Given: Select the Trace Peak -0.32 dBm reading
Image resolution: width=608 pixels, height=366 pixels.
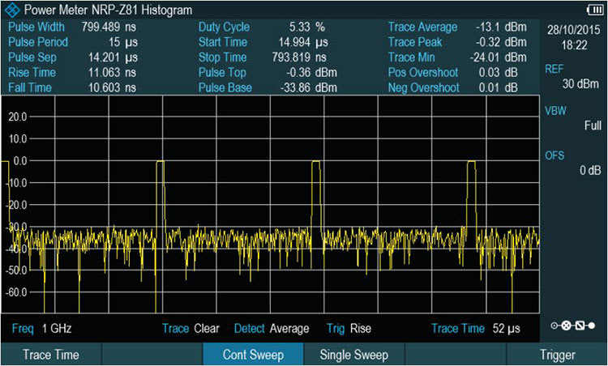Looking at the screenshot, I should (x=458, y=42).
